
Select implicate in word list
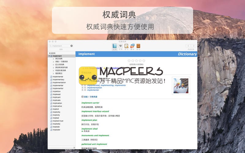pos(57,100)
